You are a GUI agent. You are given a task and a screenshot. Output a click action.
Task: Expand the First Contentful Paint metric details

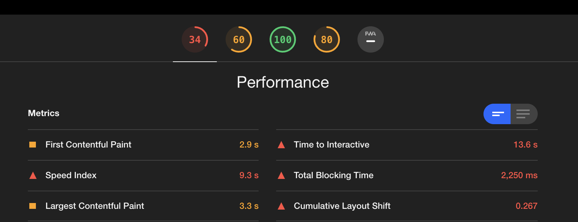[88, 145]
